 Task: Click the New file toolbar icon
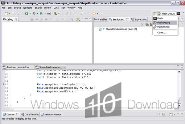(x=6, y=14)
